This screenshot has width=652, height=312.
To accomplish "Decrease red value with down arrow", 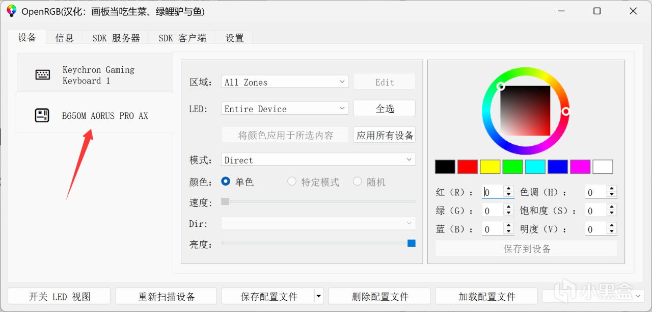I will 509,195.
